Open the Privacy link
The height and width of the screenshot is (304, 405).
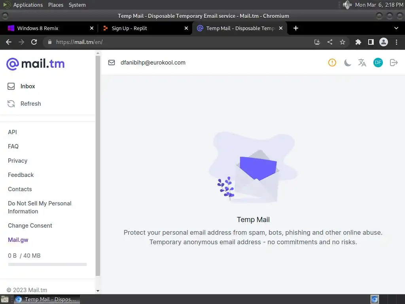17,161
